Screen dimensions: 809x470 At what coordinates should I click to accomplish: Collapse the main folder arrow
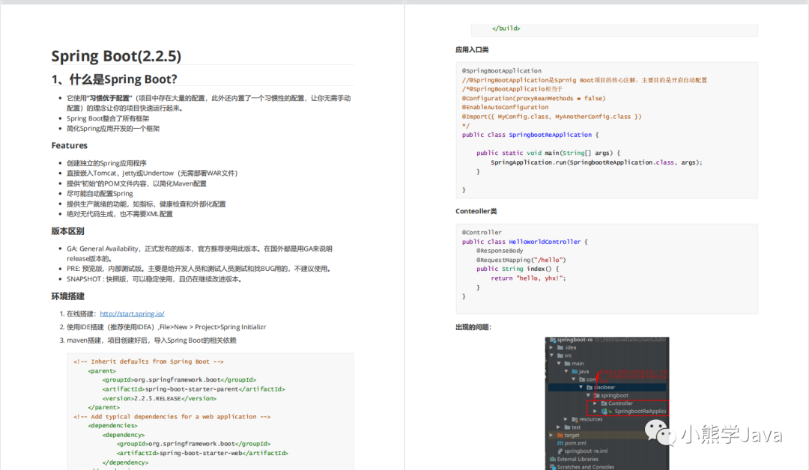559,363
